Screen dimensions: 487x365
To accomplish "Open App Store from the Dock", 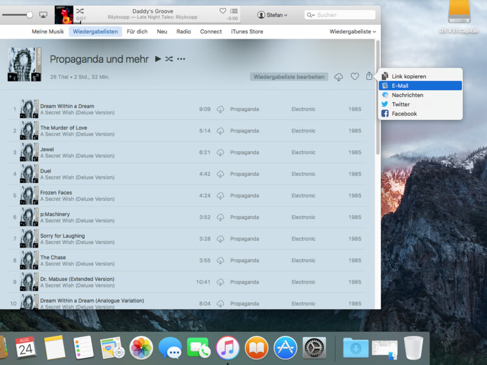I will [x=285, y=348].
